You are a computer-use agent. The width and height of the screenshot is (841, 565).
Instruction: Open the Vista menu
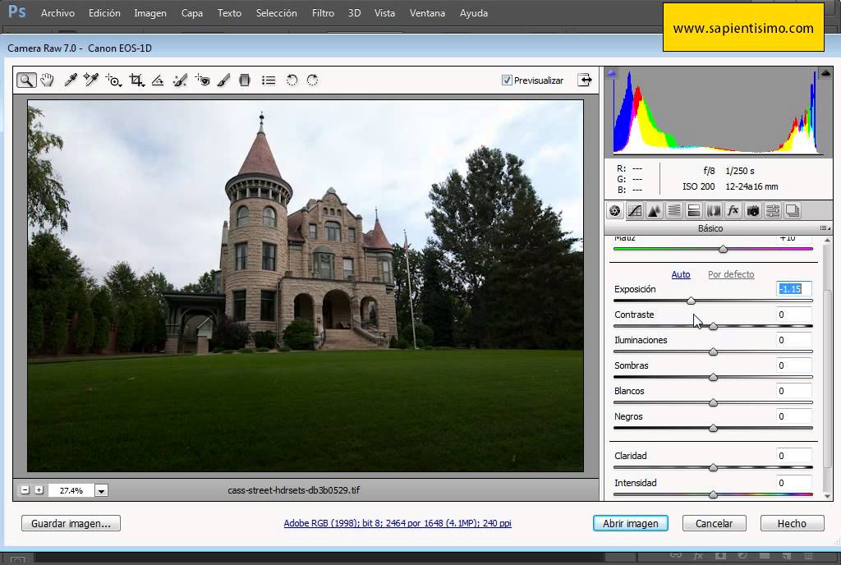point(384,13)
